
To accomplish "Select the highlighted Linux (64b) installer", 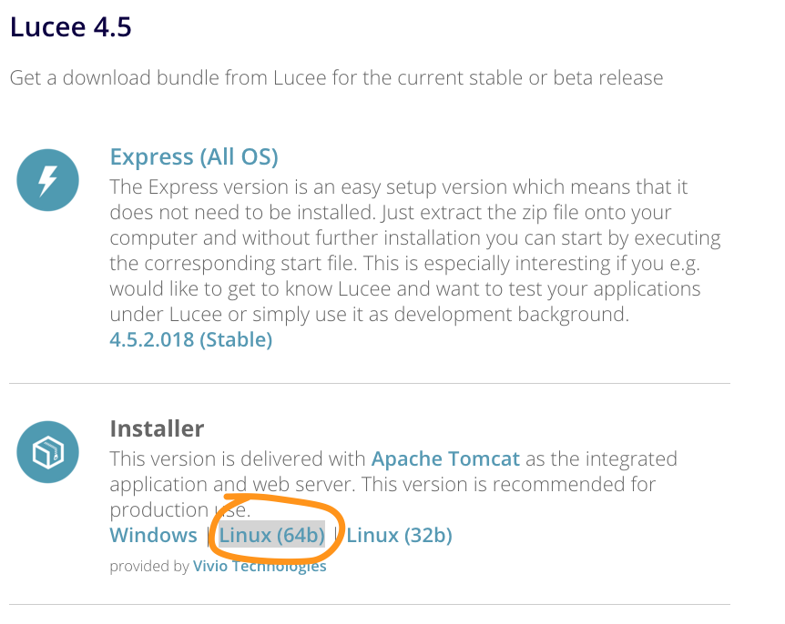I will point(272,535).
